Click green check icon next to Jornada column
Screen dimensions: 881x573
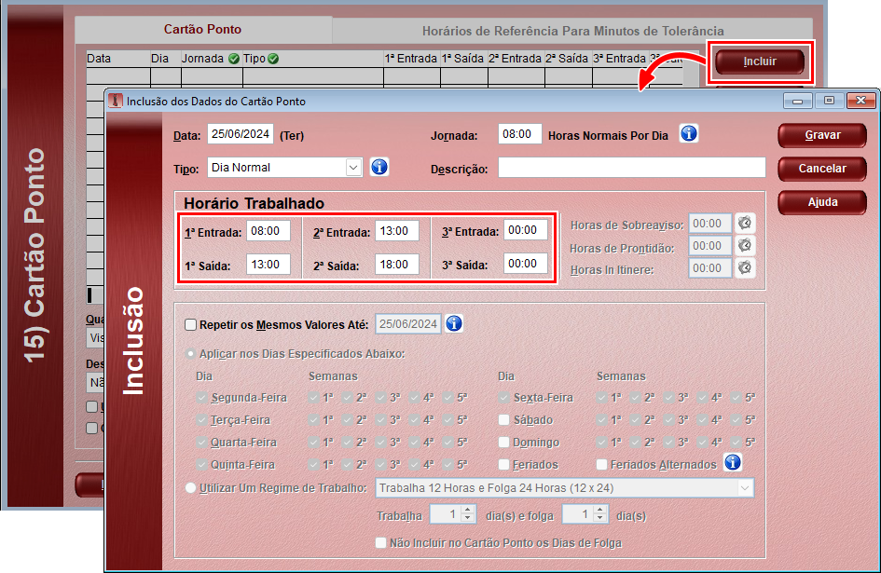[x=234, y=59]
